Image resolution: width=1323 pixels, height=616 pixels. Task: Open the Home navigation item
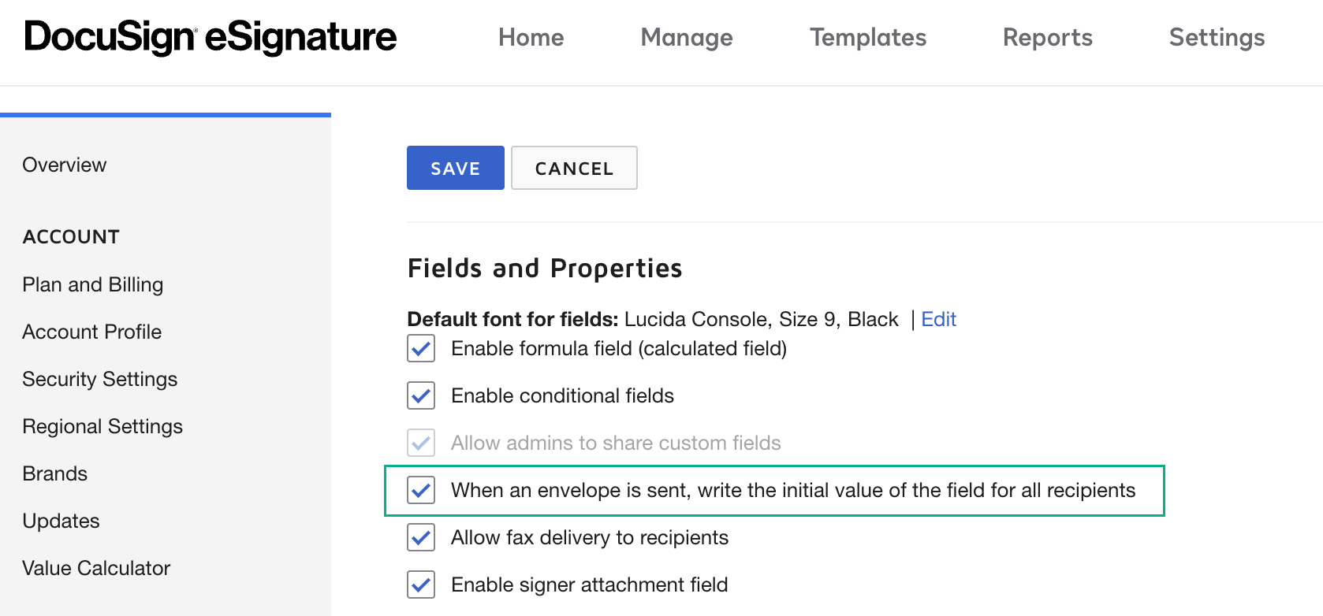(531, 37)
